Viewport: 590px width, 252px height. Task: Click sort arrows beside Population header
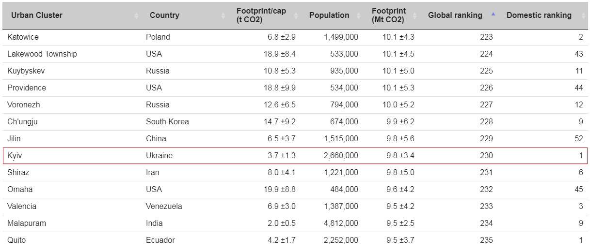(359, 15)
